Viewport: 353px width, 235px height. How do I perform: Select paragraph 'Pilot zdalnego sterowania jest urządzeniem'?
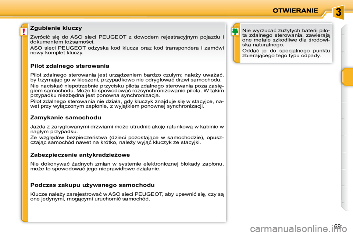(127, 77)
